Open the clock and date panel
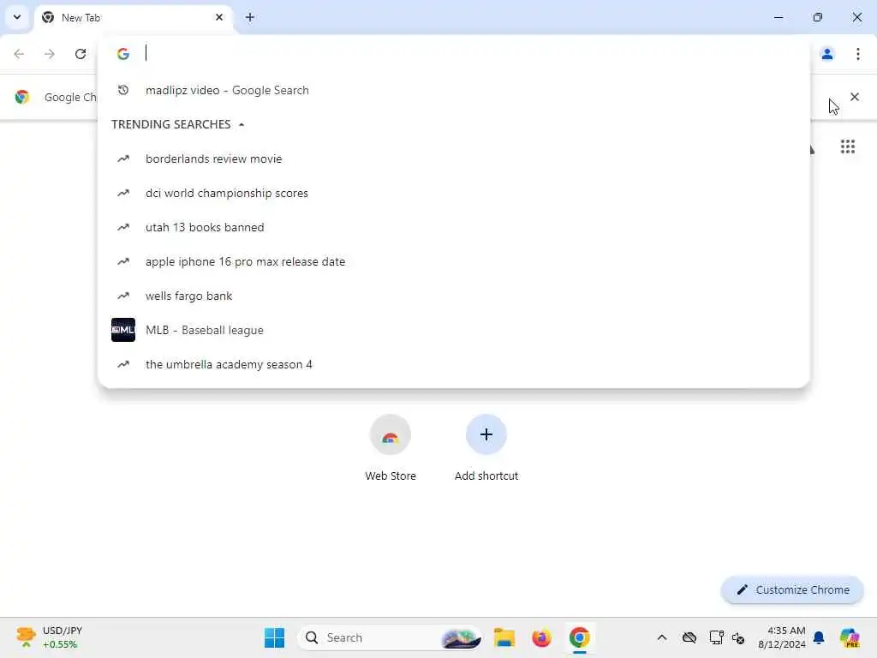Viewport: 877px width, 658px height. [782, 637]
